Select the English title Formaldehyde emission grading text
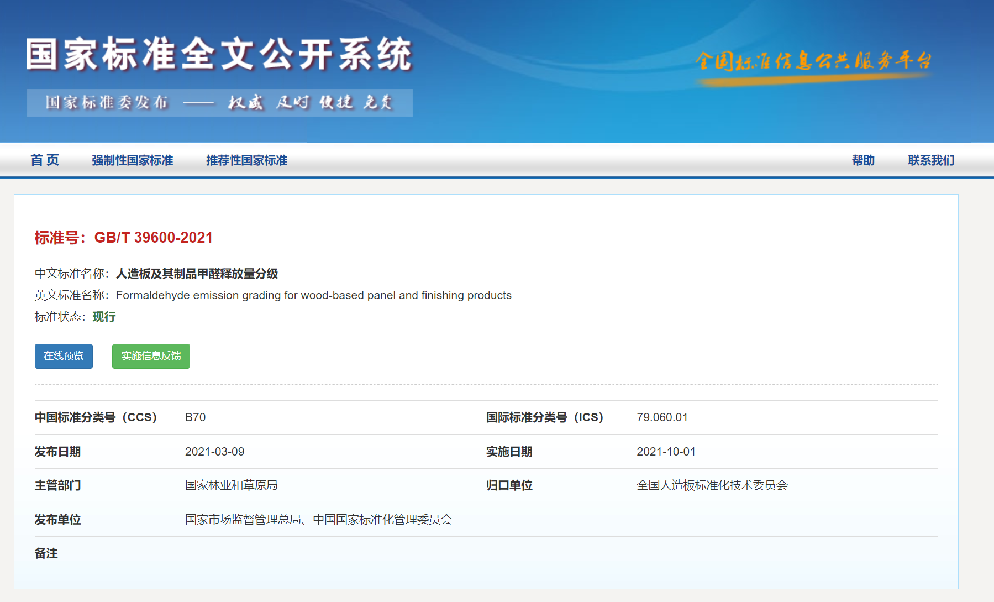This screenshot has height=602, width=994. click(314, 295)
